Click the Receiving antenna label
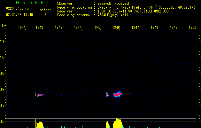This screenshot has height=128, width=201. click(x=73, y=15)
